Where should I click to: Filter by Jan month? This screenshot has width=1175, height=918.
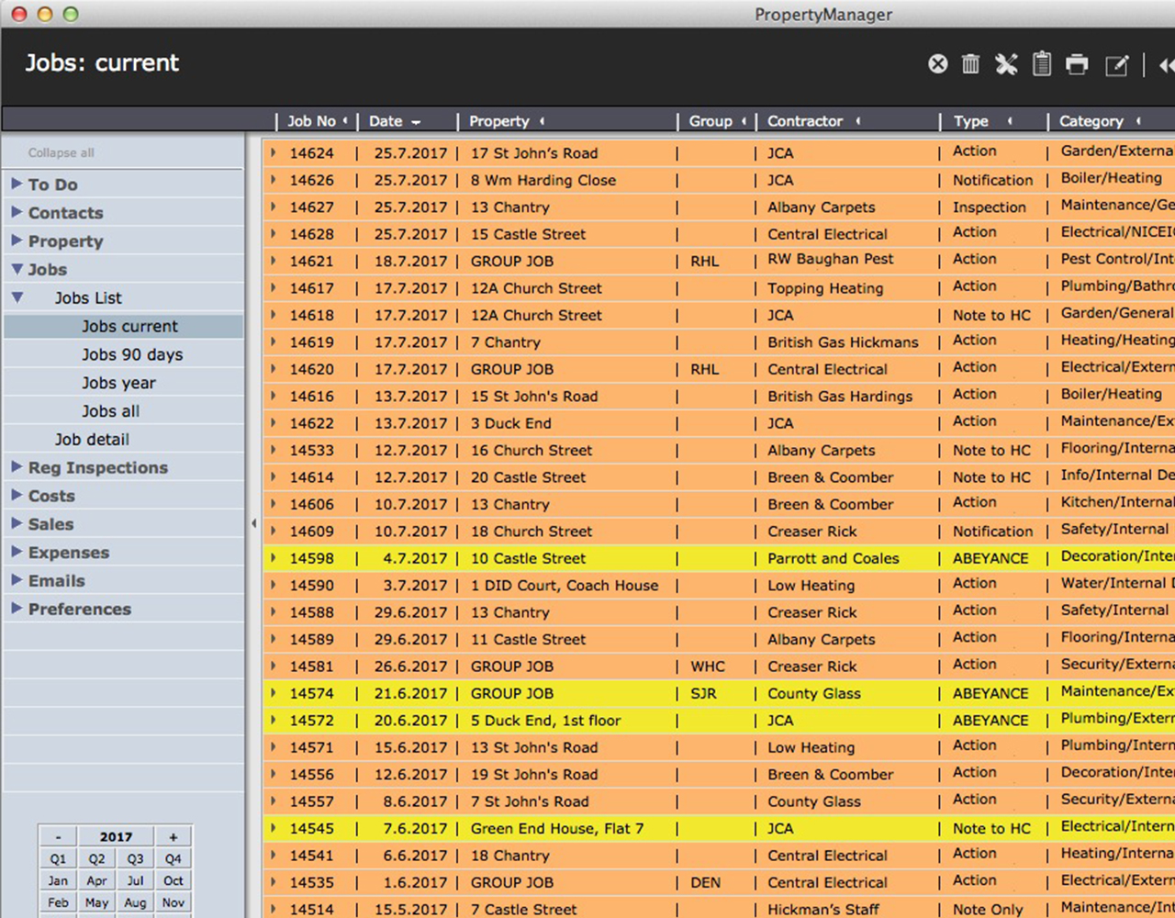pos(58,880)
